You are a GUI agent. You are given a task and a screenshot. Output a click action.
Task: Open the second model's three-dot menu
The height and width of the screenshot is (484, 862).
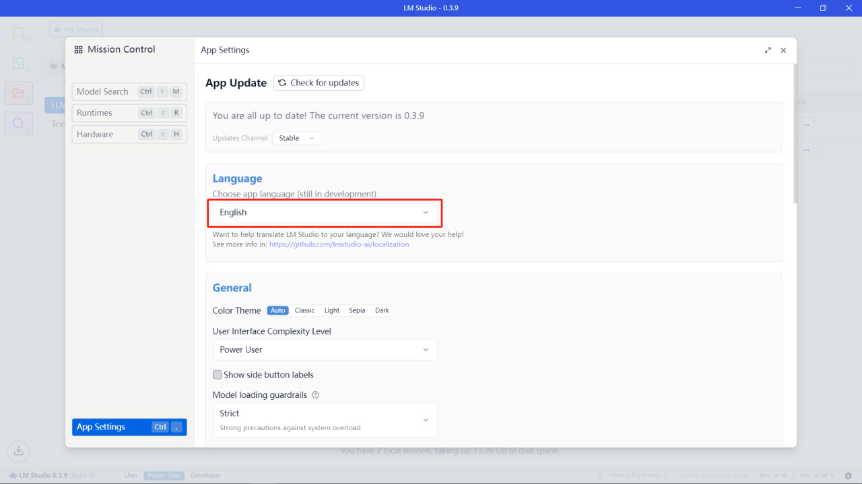807,149
